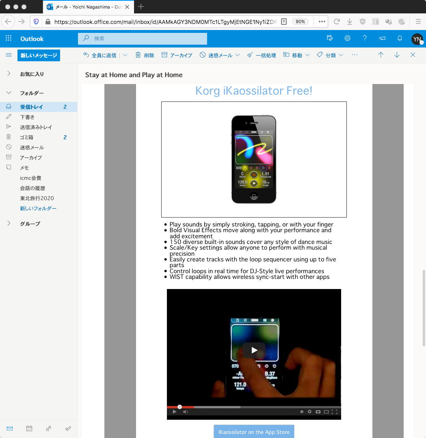Click the Korg iKaossilator Free! heading link
Viewport: 426px width, 438px height.
[254, 91]
